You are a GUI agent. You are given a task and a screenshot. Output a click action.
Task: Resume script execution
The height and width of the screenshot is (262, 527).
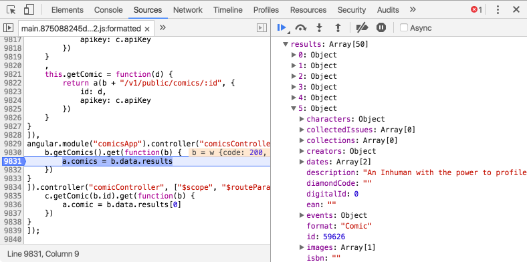coord(282,28)
